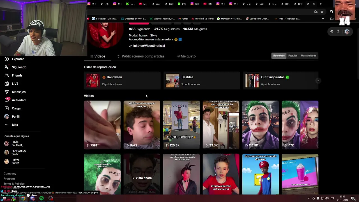359x202 pixels.
Task: Open the Perfil avatar icon in sidebar
Action: [7, 116]
